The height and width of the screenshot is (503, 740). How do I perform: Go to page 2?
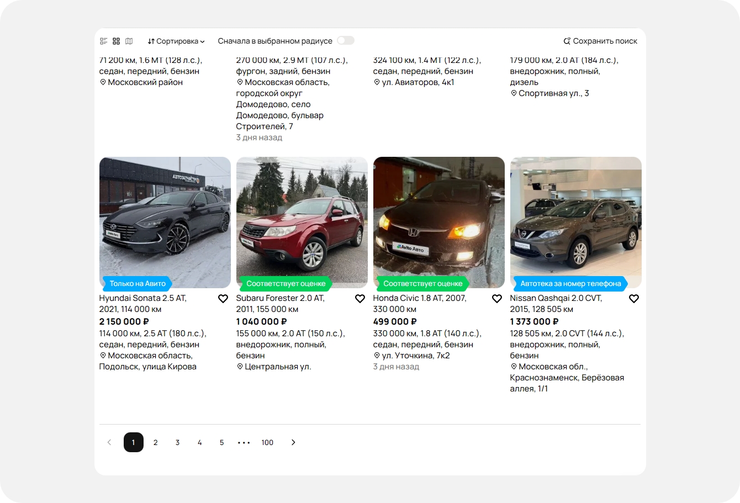[x=156, y=442]
